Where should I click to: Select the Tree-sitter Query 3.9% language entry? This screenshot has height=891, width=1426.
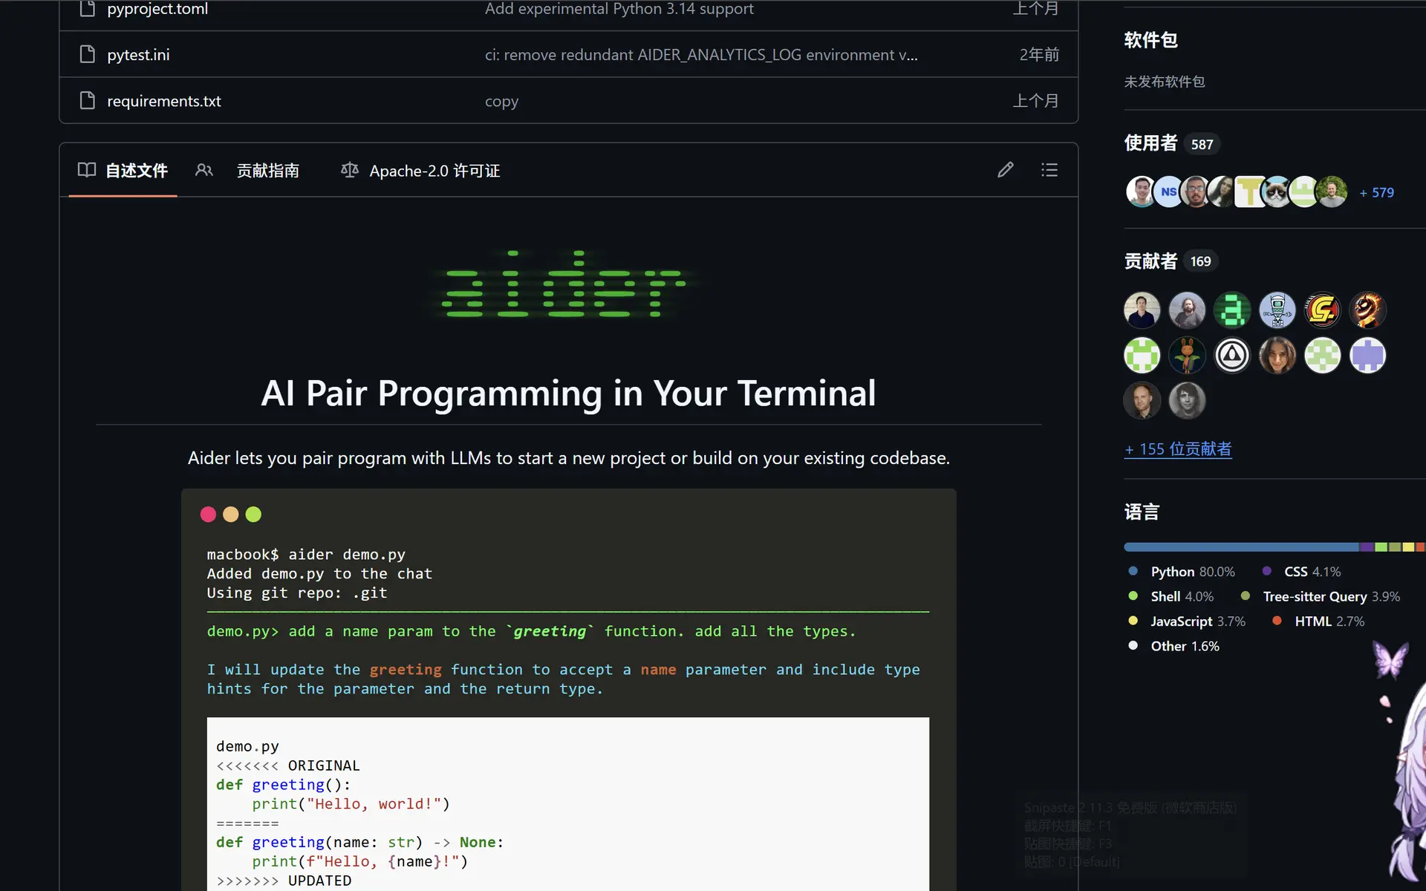(1320, 596)
